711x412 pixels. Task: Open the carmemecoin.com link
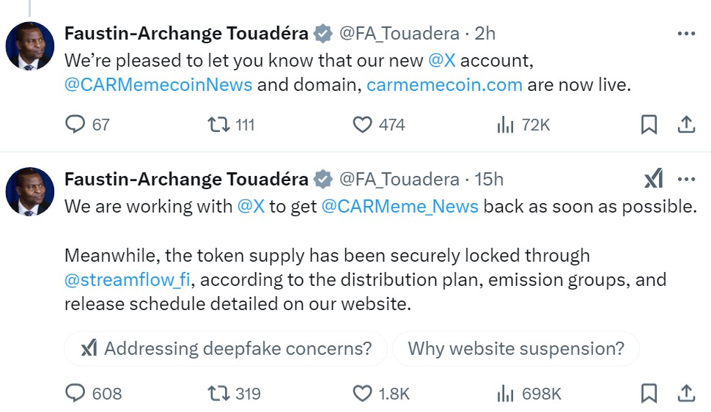coord(444,84)
